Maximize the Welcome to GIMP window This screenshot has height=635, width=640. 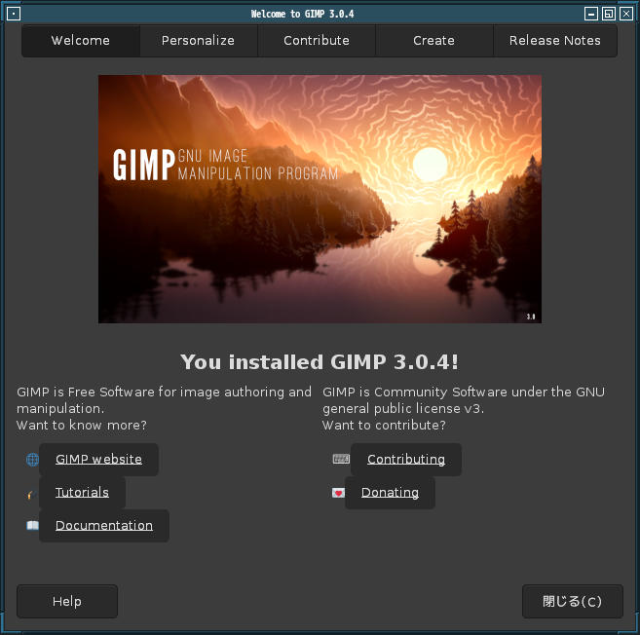[x=609, y=14]
